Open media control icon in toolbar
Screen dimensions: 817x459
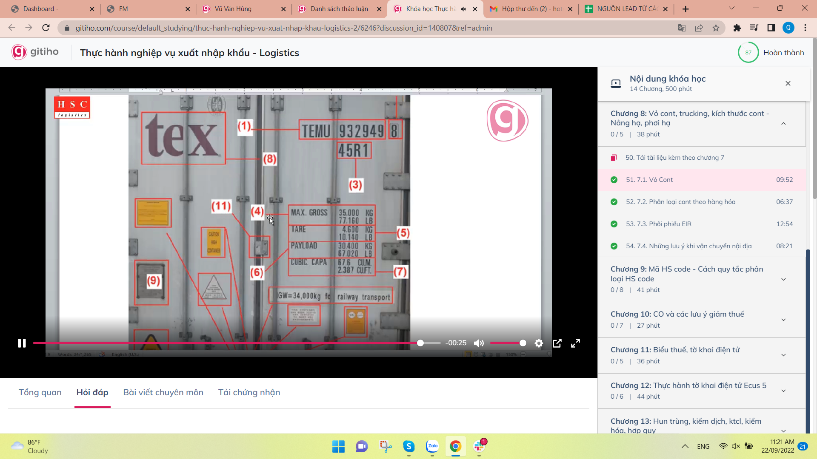(x=754, y=28)
